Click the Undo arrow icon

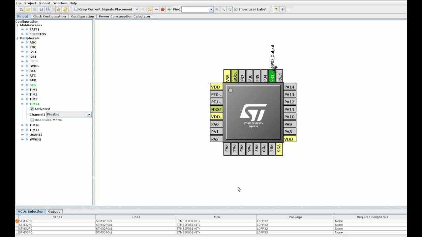[137, 9]
